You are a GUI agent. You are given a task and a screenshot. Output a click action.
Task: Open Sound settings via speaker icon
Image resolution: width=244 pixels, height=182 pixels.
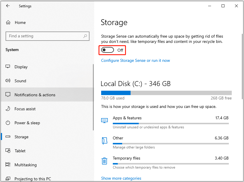[8, 81]
